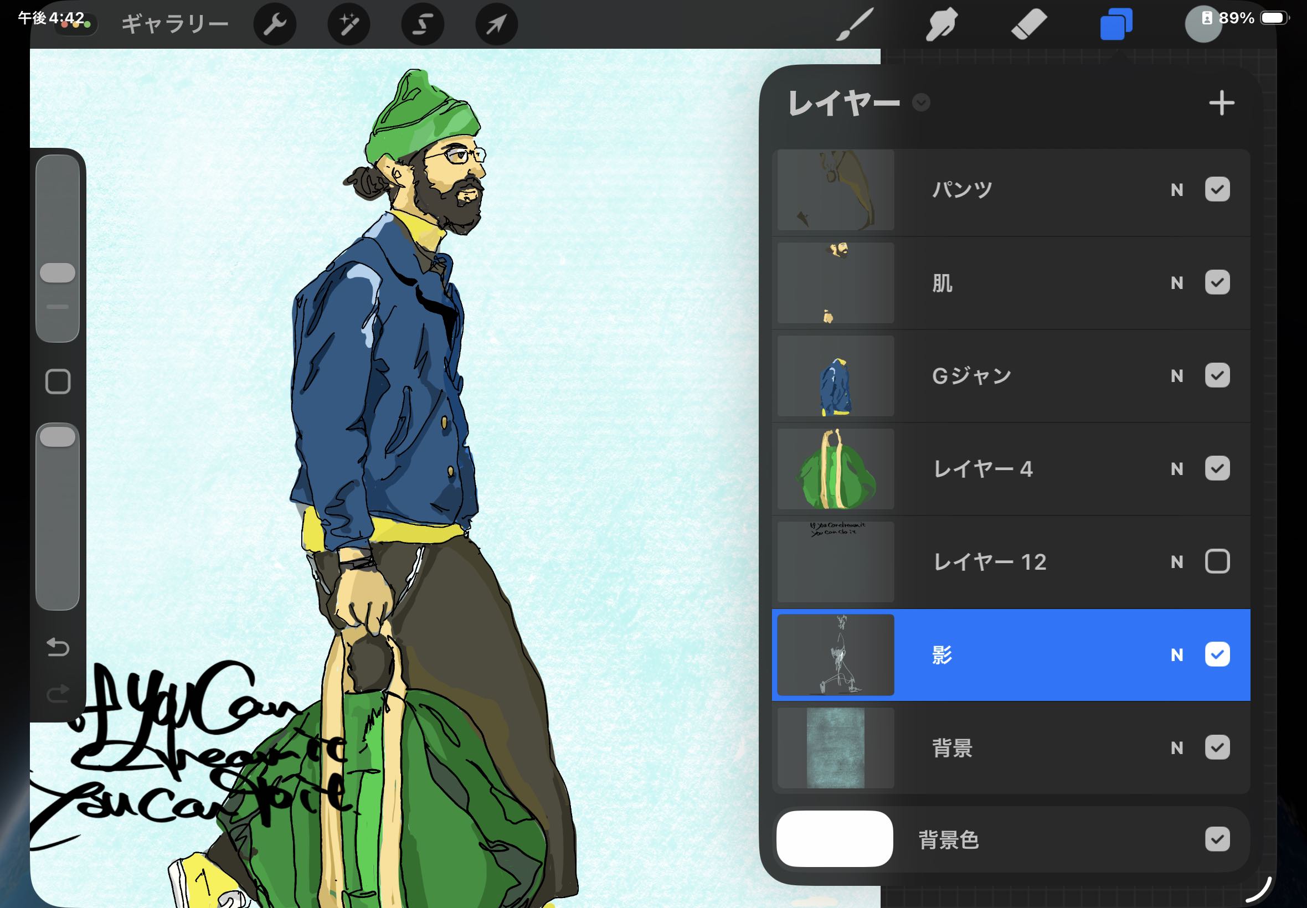Select the Eraser tool
The width and height of the screenshot is (1307, 908).
coord(1029,25)
